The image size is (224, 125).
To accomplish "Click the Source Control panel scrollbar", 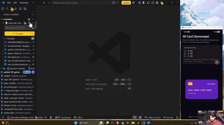I will 36,25.
